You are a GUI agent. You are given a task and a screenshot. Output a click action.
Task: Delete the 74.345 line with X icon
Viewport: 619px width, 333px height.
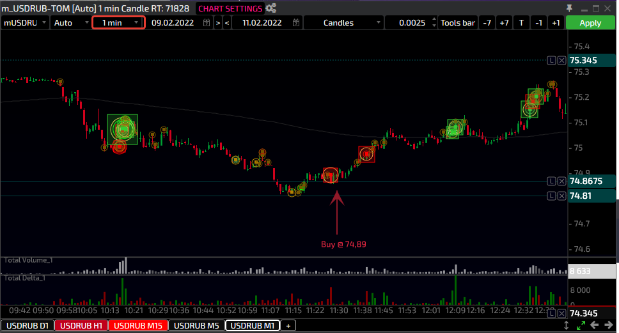click(561, 313)
